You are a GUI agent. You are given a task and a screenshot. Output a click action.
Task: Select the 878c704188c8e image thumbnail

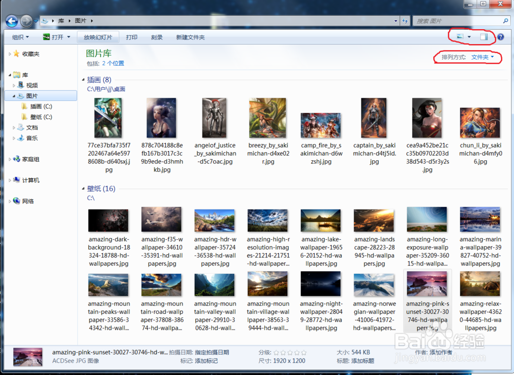click(x=161, y=118)
